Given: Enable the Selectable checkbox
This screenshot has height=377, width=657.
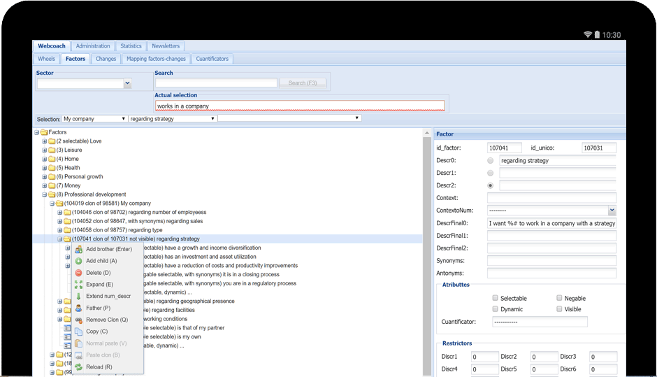Looking at the screenshot, I should point(495,298).
